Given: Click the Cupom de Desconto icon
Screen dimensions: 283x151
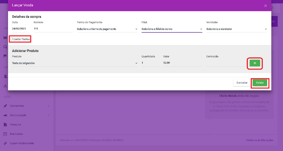Looking at the screenshot, I should click(x=5, y=143).
